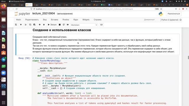Click the Разлогиниться button
The width and height of the screenshot is (189, 106).
click(x=174, y=14)
